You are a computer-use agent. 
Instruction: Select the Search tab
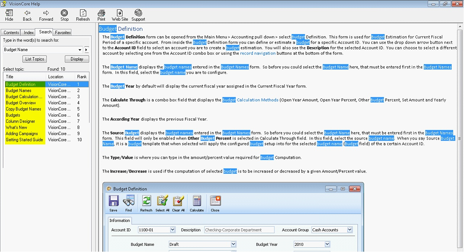45,32
